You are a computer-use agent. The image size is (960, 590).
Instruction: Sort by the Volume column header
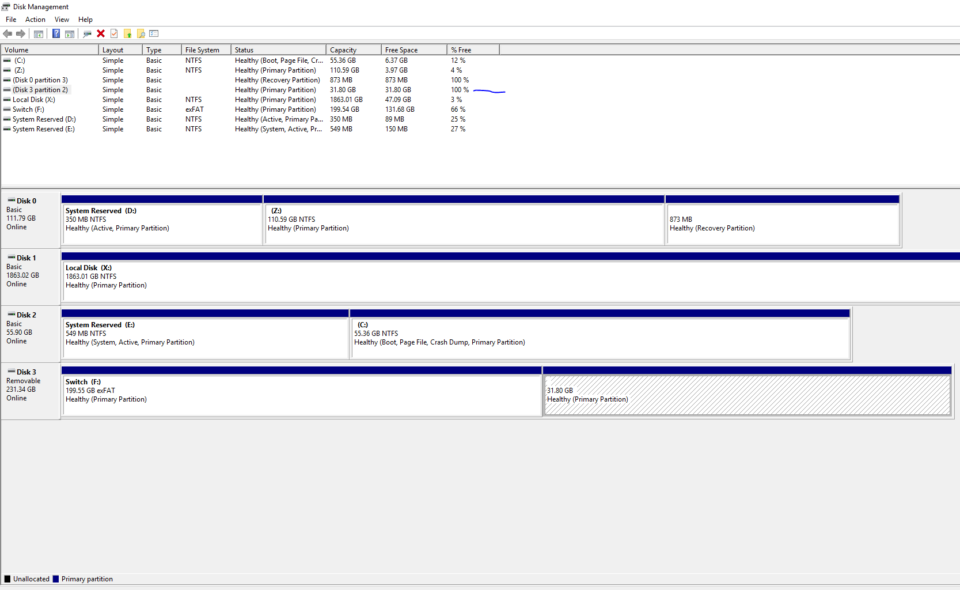click(x=50, y=50)
